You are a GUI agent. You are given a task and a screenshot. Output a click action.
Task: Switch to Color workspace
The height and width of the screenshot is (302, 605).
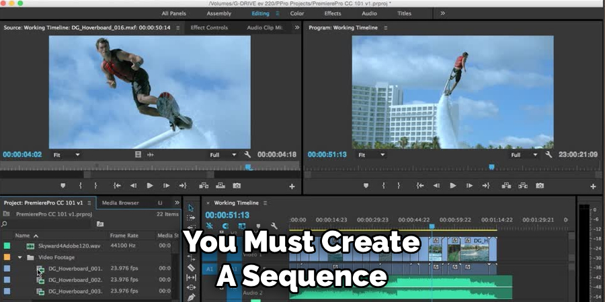tap(297, 13)
